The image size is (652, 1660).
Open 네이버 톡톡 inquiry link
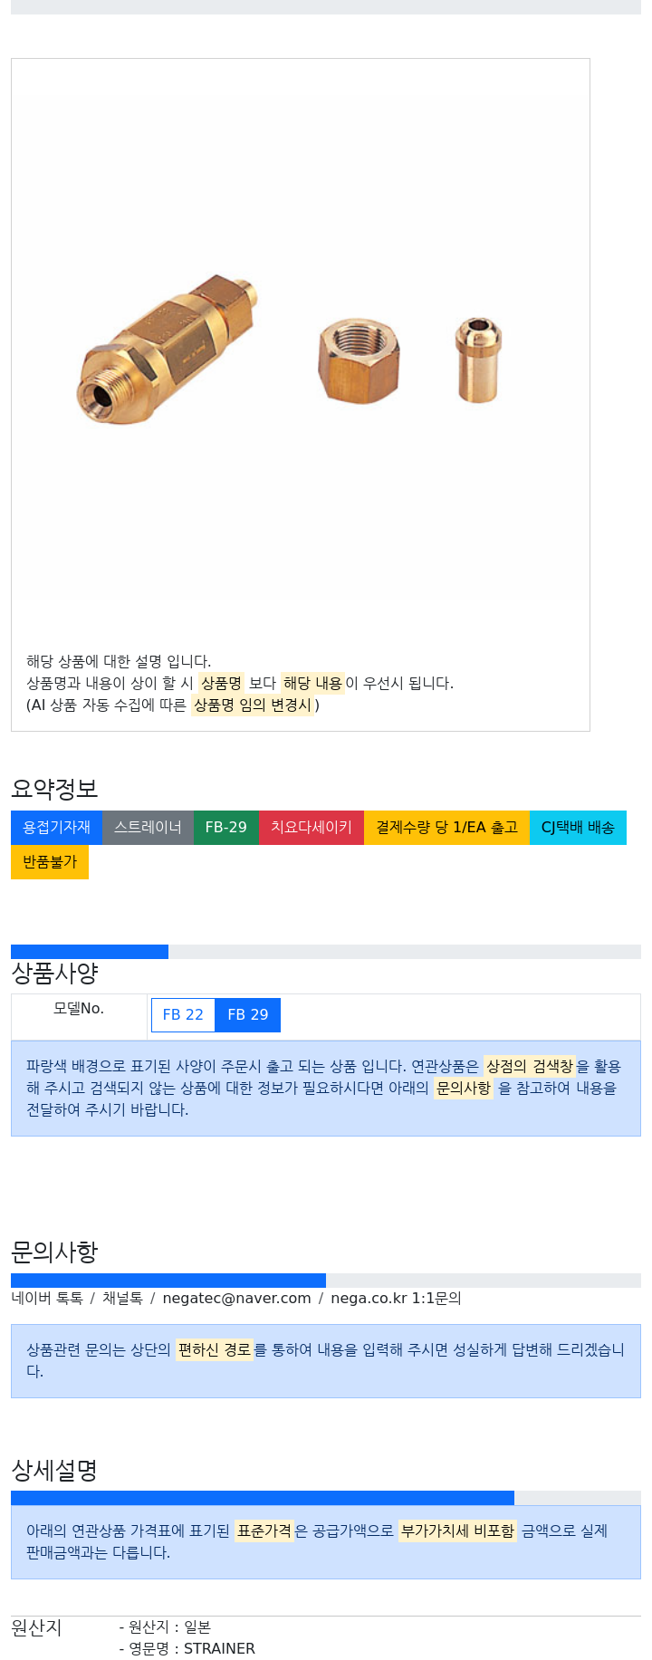click(x=47, y=1299)
